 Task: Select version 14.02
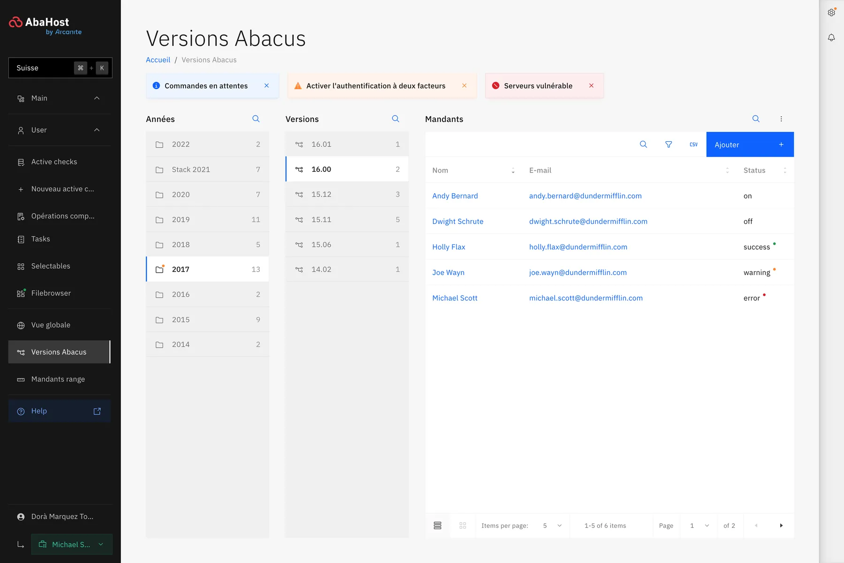coord(347,269)
